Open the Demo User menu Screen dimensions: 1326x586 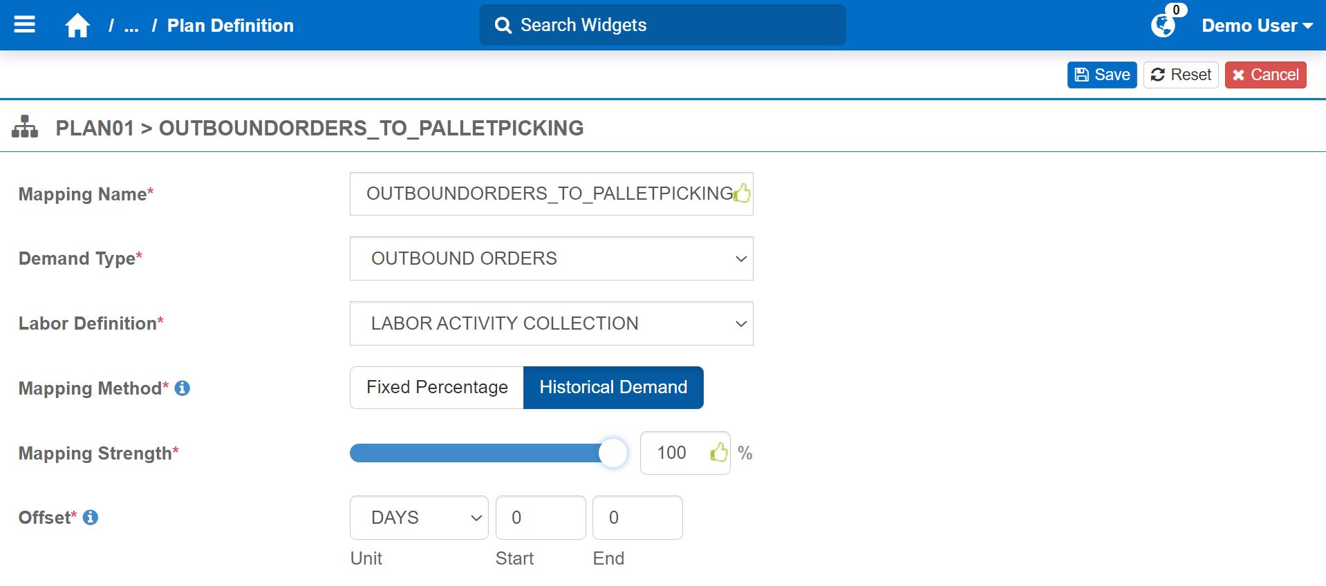tap(1257, 26)
